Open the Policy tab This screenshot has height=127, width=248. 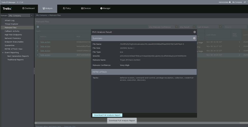coord(67,8)
